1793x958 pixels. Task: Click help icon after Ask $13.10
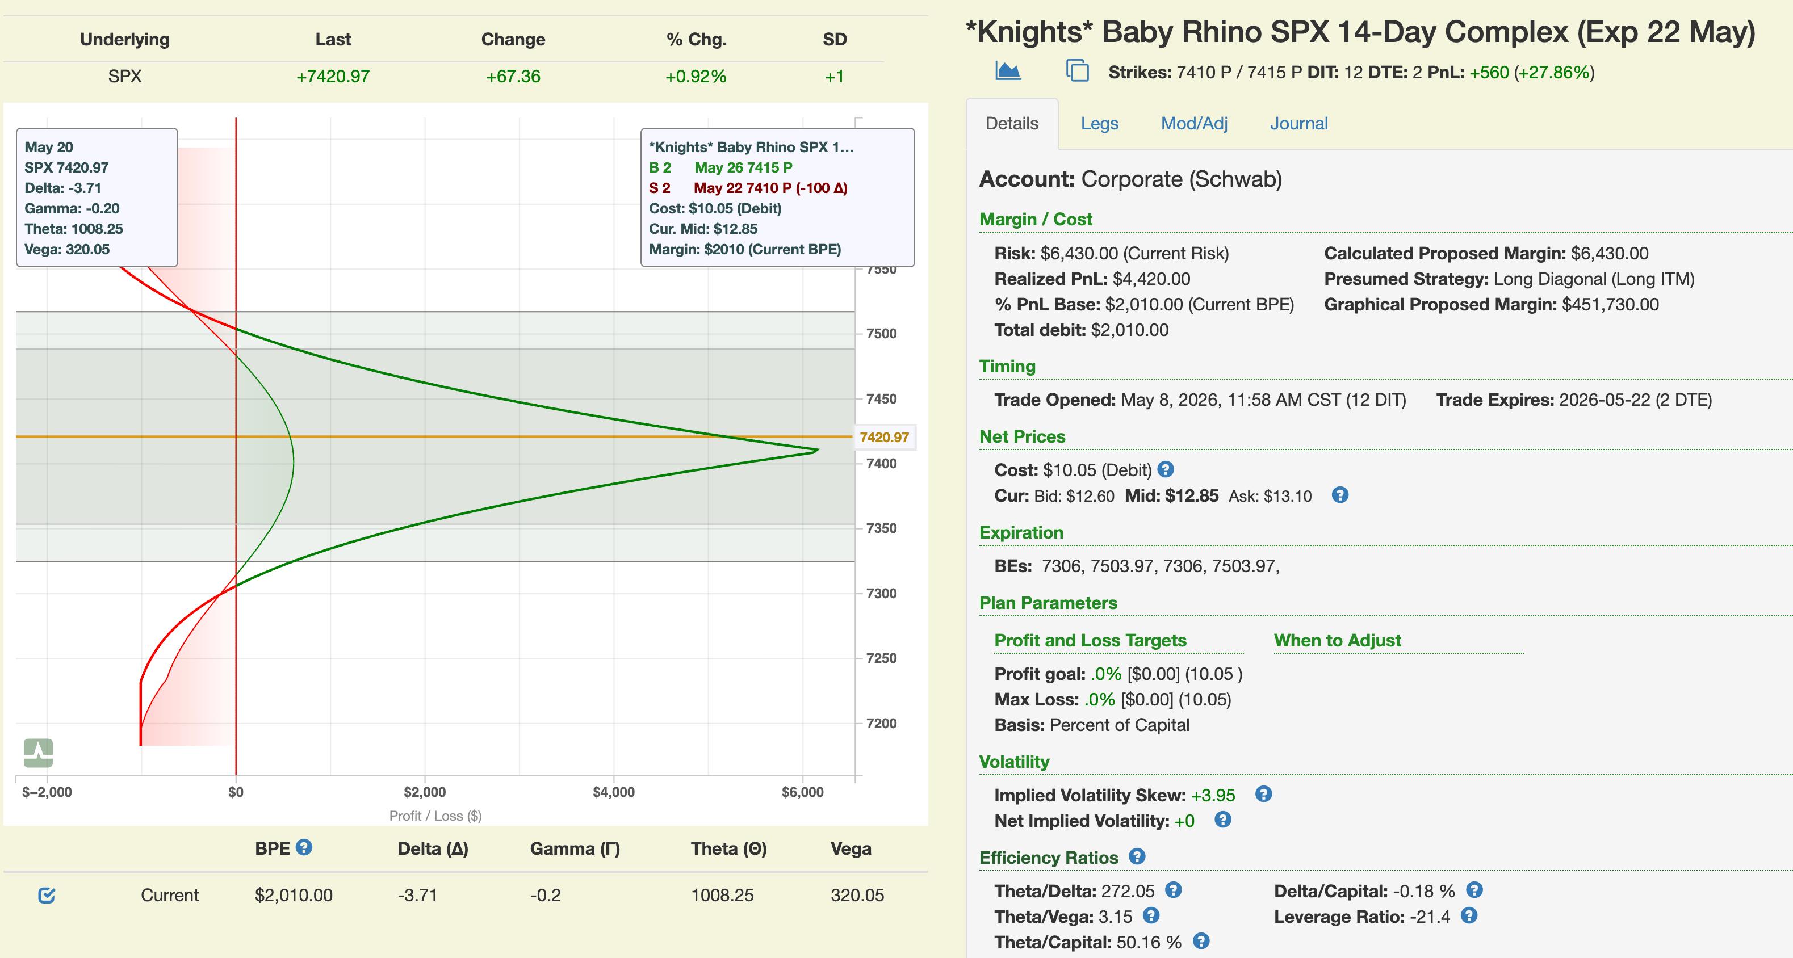(x=1340, y=495)
